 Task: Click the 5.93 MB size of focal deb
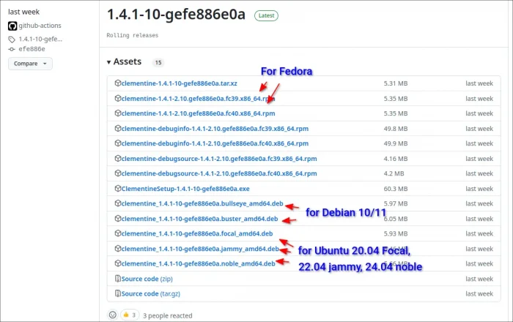click(396, 234)
